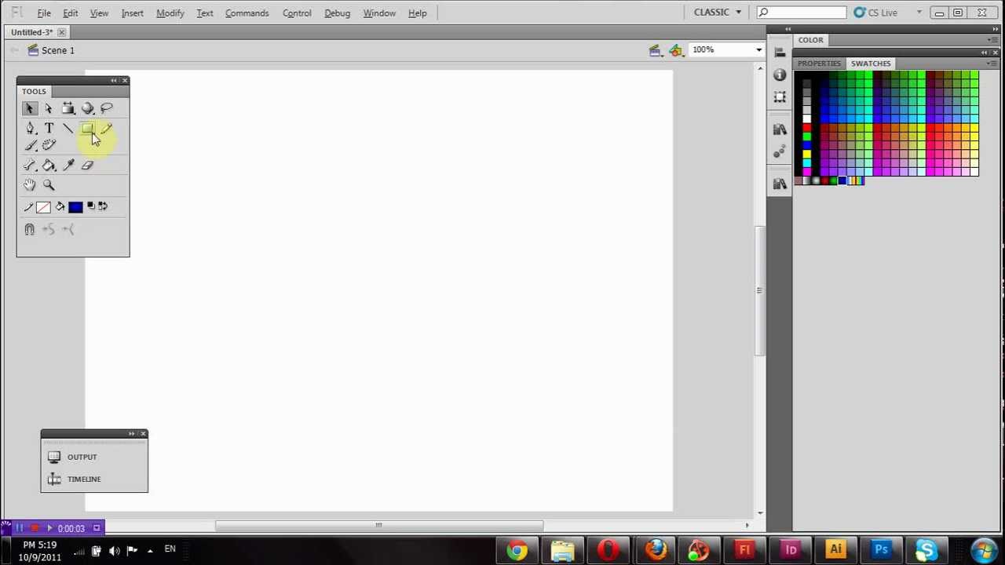Choose the Text tool
1005x565 pixels.
point(49,129)
